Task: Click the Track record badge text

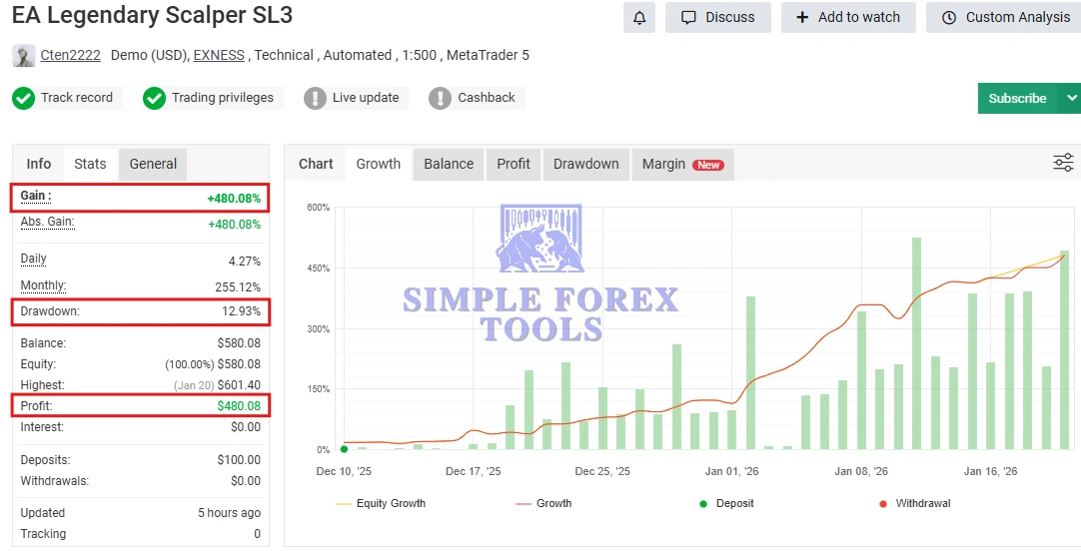Action: point(77,98)
